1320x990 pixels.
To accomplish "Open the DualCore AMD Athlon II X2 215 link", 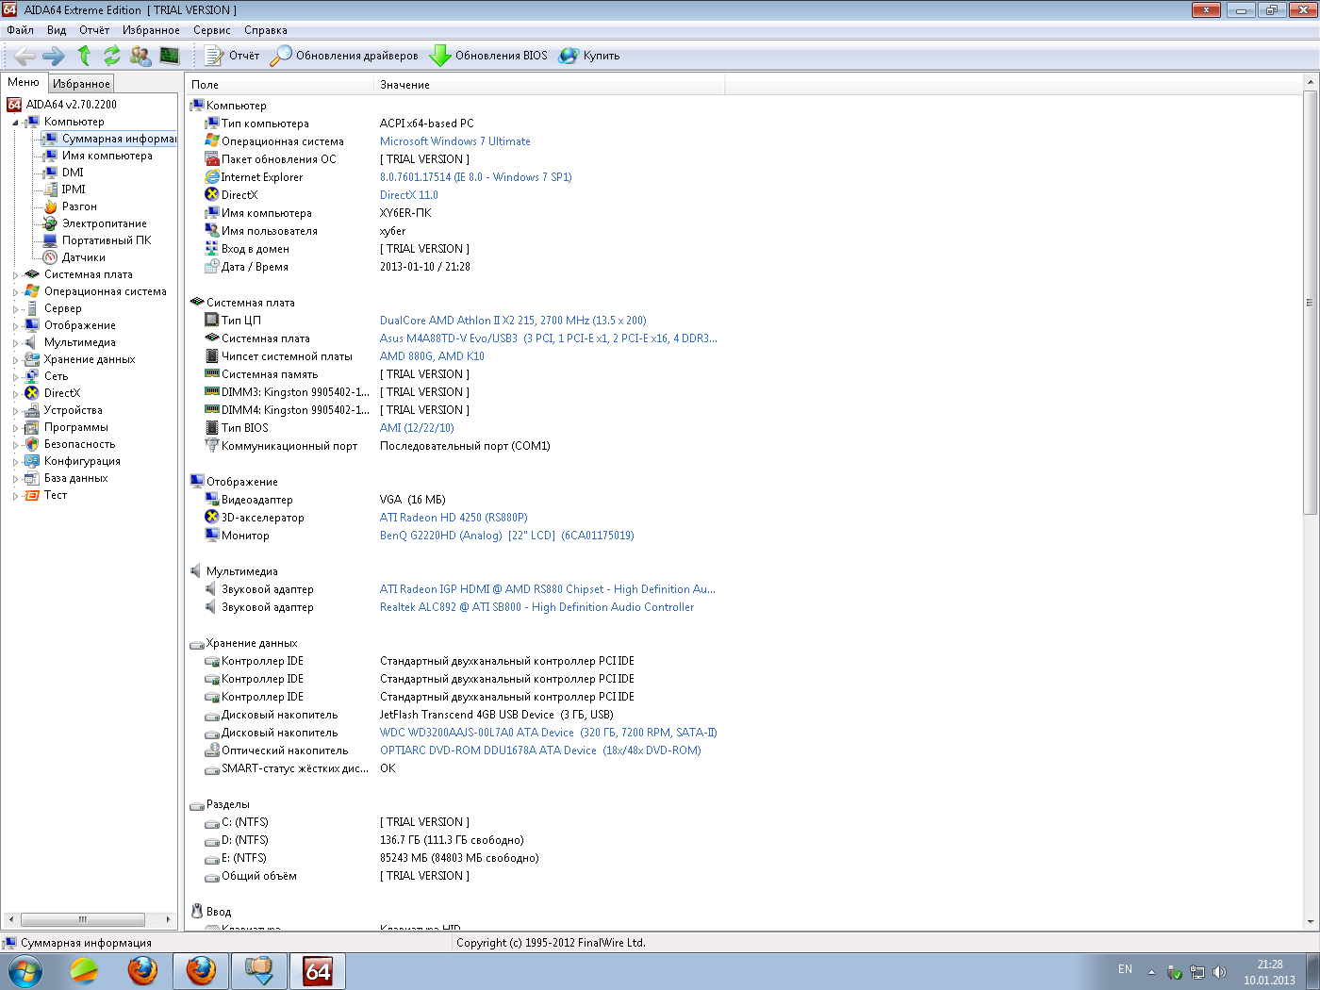I will [x=513, y=321].
